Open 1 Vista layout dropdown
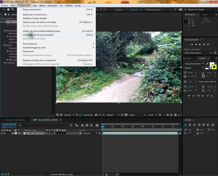218x176 pixels. point(152,115)
